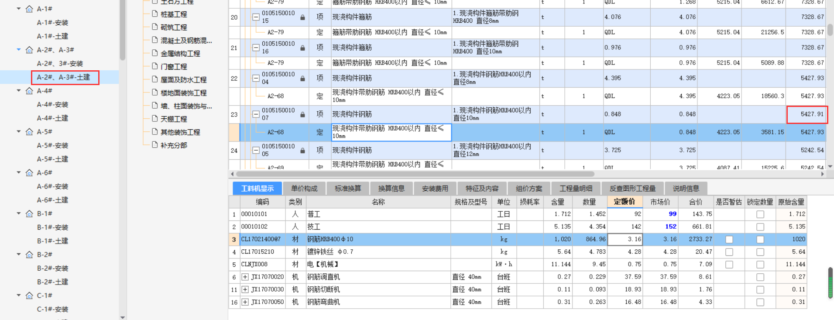Viewport: 834px width, 320px height.
Task: Click the document icon next to 金属结构工程
Action: point(154,53)
